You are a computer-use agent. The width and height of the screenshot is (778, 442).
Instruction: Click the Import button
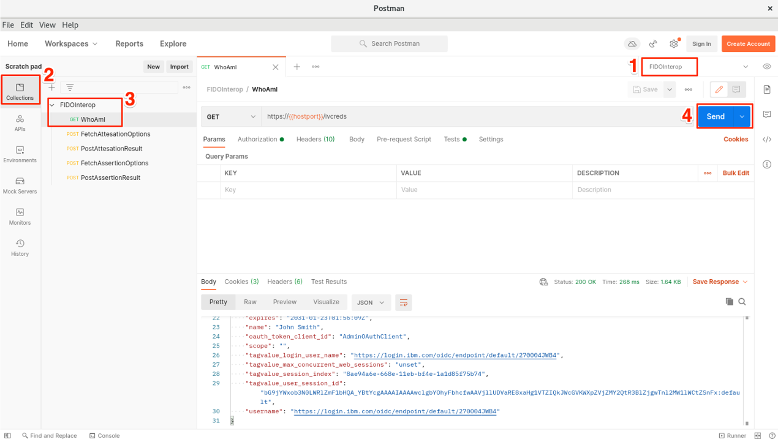click(179, 67)
